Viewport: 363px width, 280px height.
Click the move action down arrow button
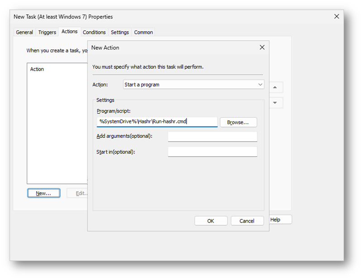[x=276, y=103]
